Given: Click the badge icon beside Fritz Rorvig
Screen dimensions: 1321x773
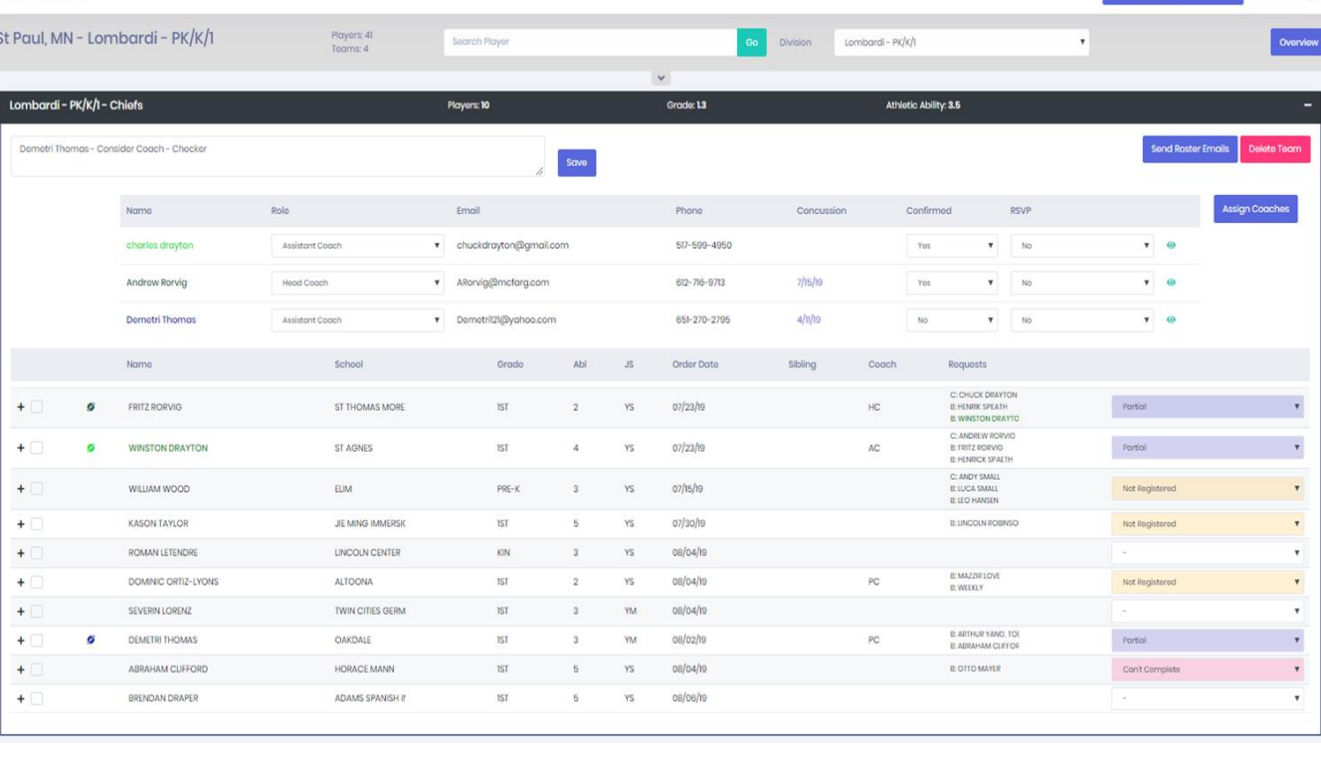Looking at the screenshot, I should pyautogui.click(x=92, y=408).
